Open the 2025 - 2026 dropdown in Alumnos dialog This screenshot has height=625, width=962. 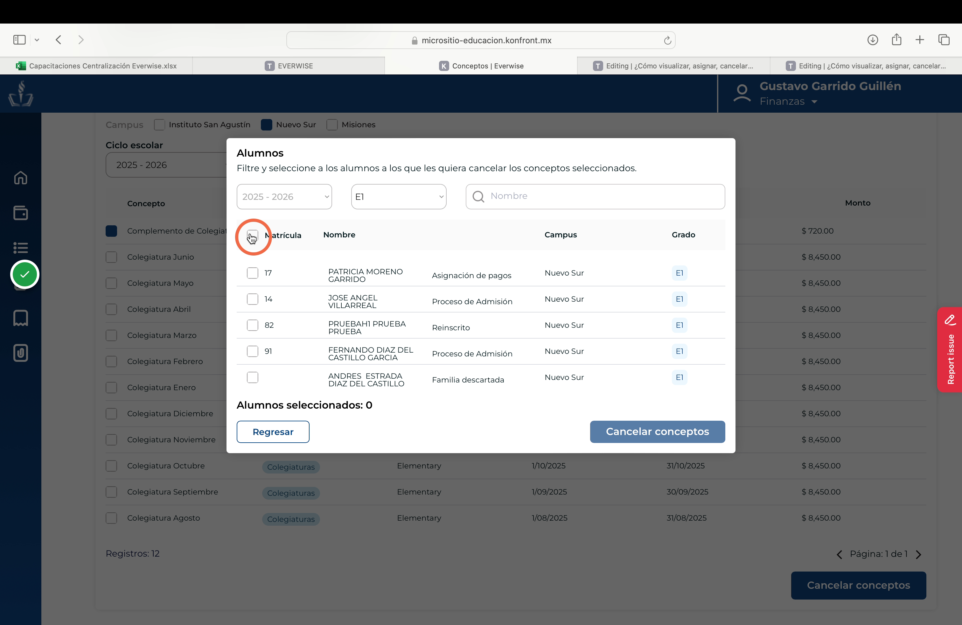[284, 197]
